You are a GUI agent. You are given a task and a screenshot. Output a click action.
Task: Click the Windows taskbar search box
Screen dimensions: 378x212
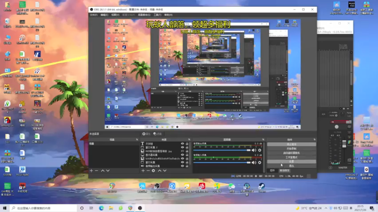pos(43,208)
